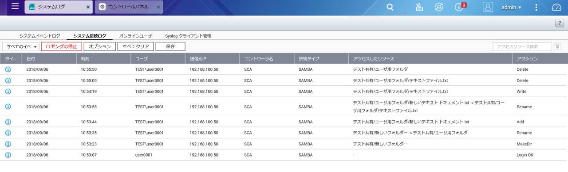Open the vertical three-dot more menu
Viewport: 568px width, 172px height.
tap(536, 7)
